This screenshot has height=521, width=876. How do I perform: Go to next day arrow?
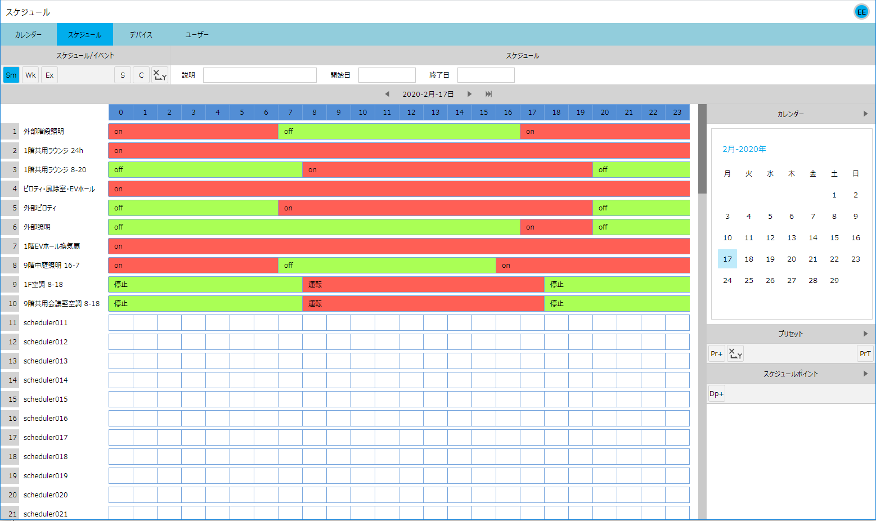pyautogui.click(x=469, y=94)
